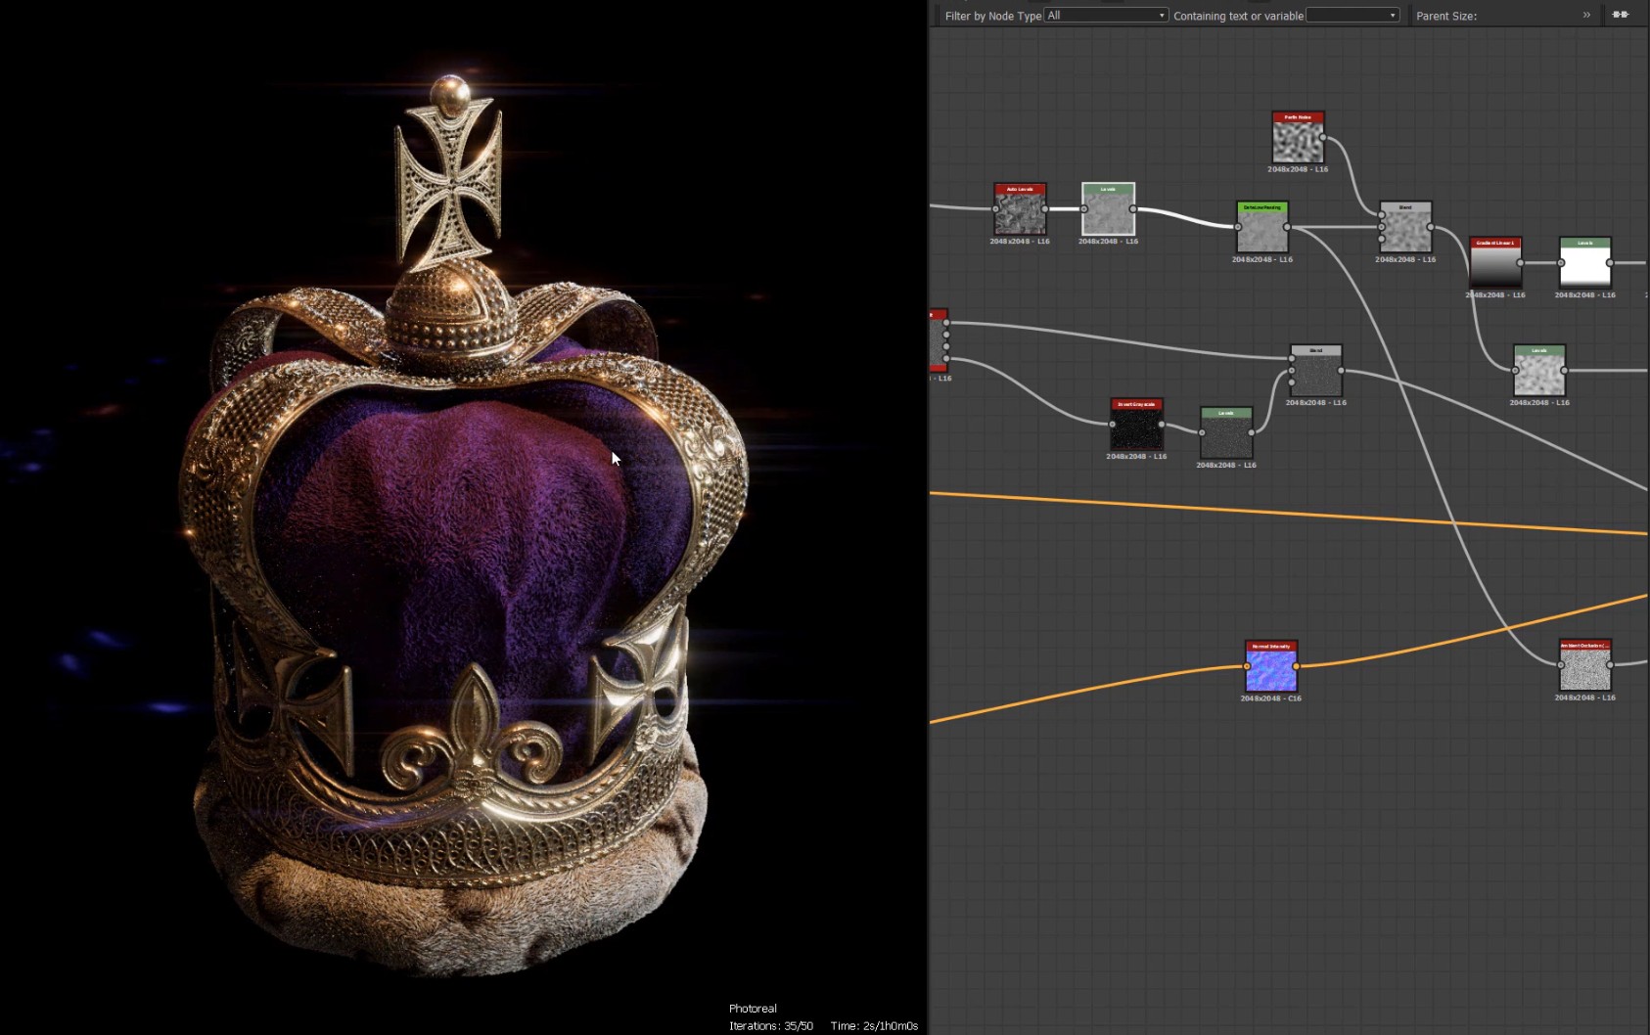Select the Ambient Occlusion node
This screenshot has width=1650, height=1035.
1584,666
